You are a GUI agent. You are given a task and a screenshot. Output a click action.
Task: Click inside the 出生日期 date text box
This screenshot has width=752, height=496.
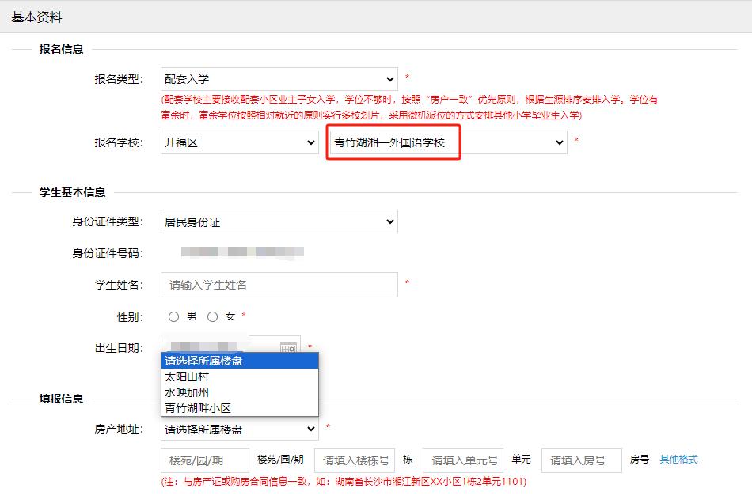coord(218,347)
